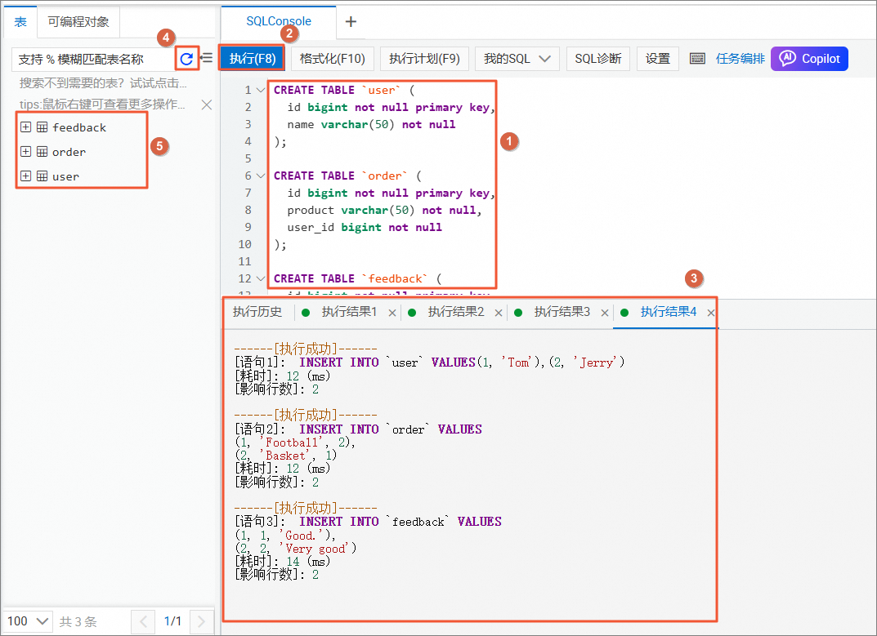Click the 格式化(F10) button
The image size is (877, 636).
tap(332, 59)
